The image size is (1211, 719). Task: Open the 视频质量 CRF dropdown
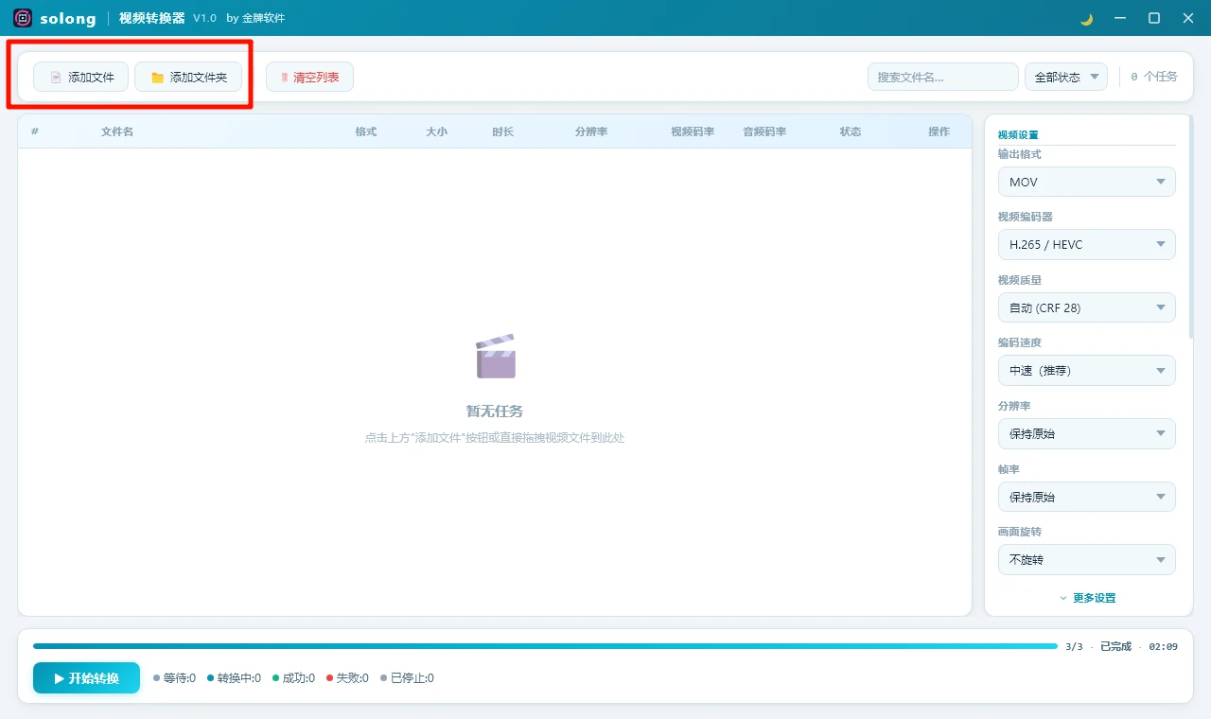pyautogui.click(x=1086, y=307)
